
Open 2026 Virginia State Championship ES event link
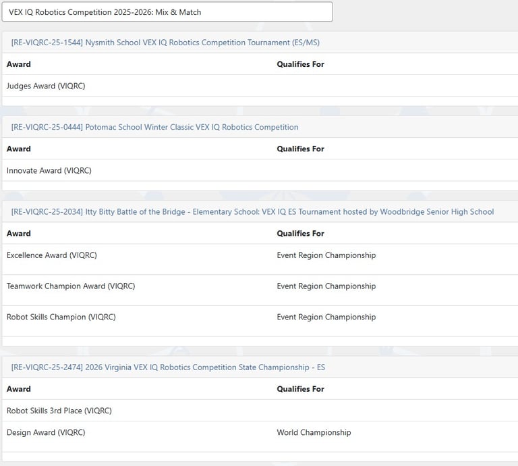168,367
